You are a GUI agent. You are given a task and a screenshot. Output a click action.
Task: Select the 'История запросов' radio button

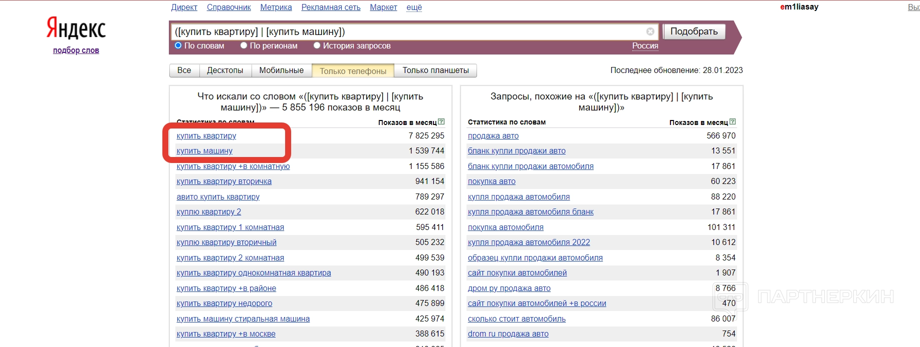tap(317, 45)
